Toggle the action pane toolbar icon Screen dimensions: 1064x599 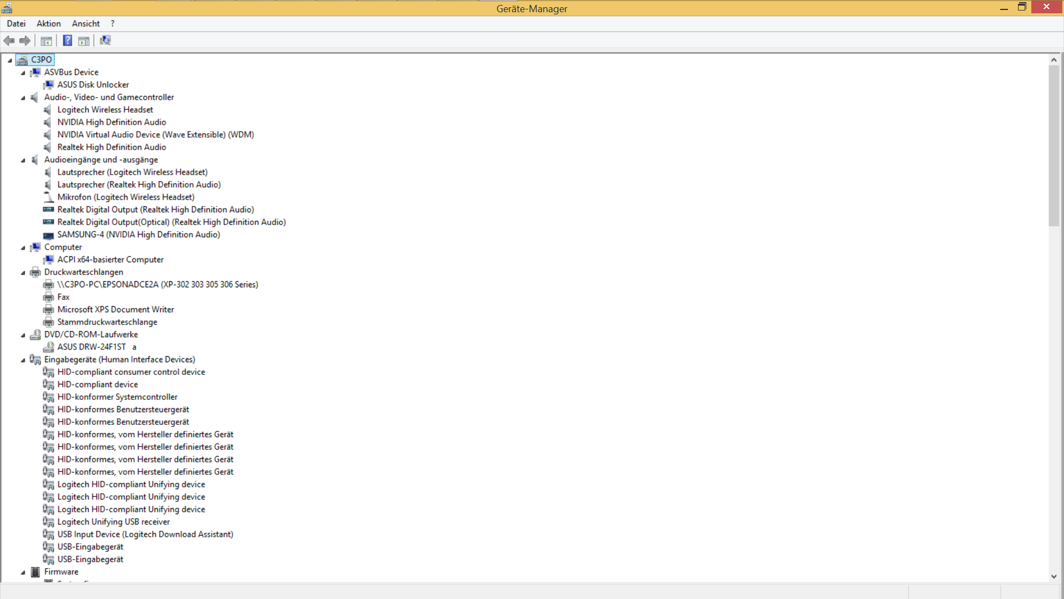click(x=84, y=40)
